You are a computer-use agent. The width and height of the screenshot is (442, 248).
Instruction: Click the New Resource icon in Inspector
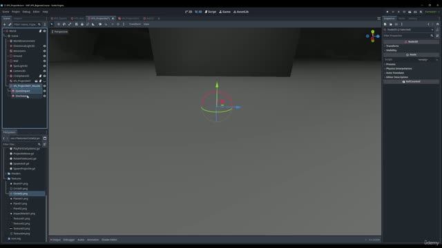(385, 25)
